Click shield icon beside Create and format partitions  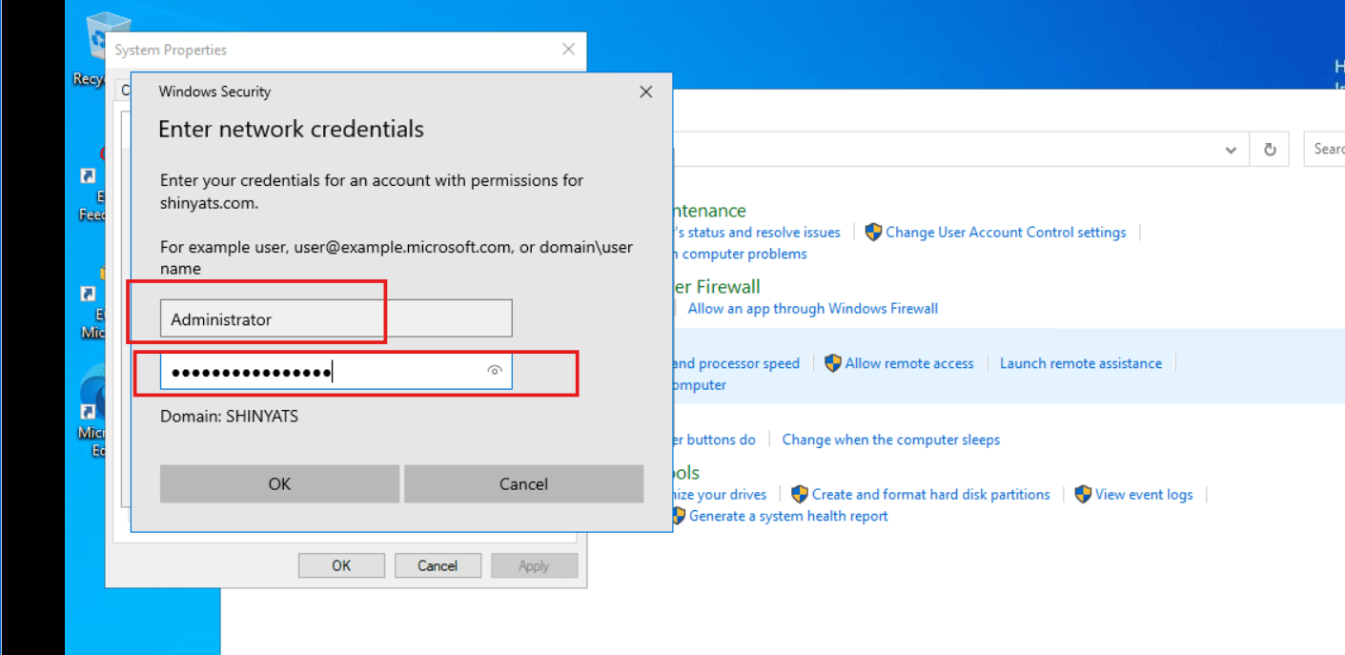pyautogui.click(x=800, y=494)
